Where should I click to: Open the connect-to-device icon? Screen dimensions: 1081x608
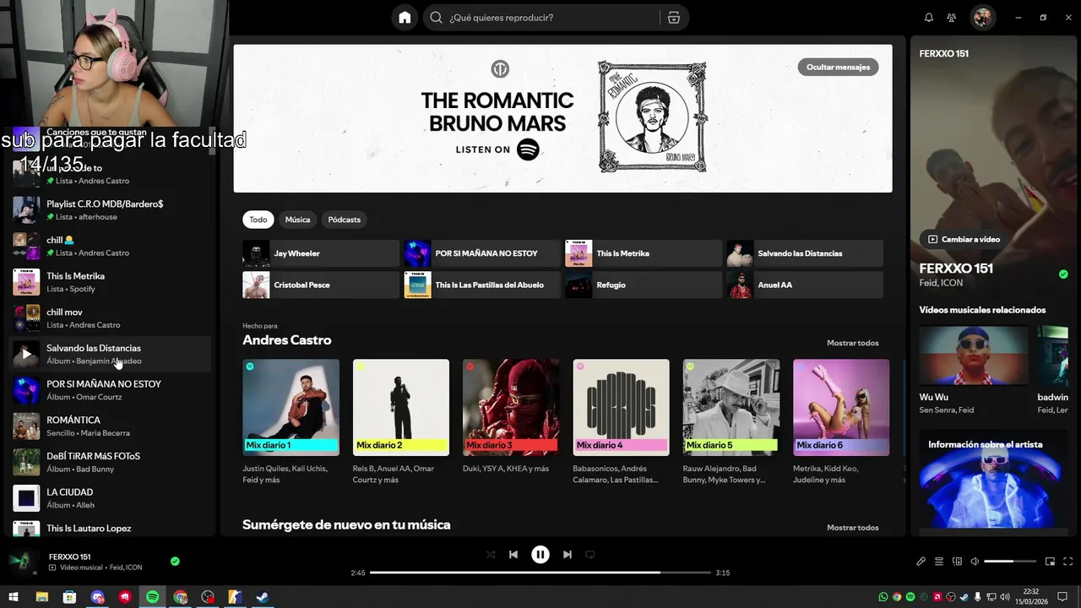[x=957, y=562]
